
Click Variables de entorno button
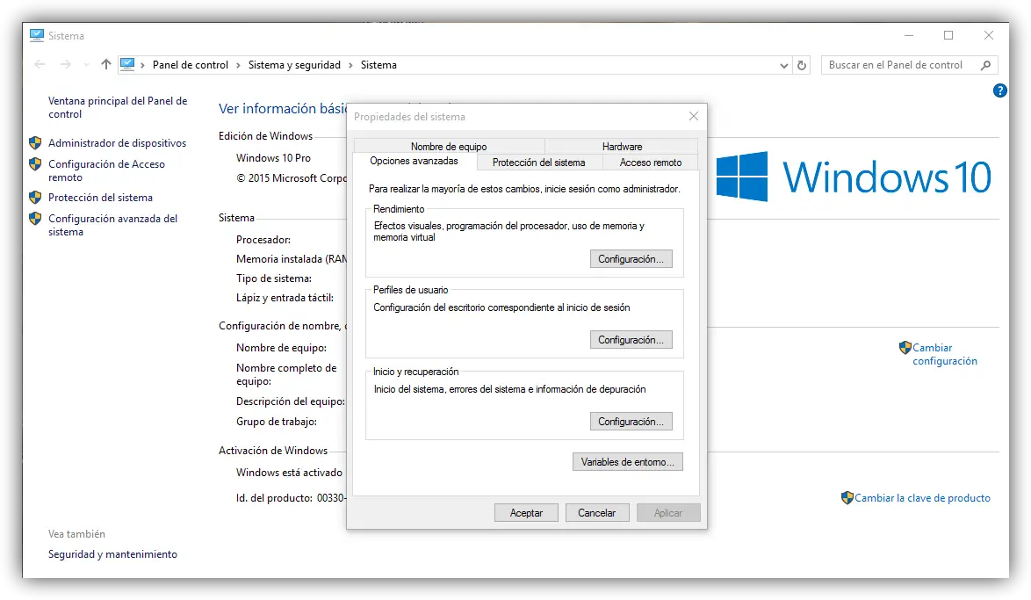click(627, 462)
